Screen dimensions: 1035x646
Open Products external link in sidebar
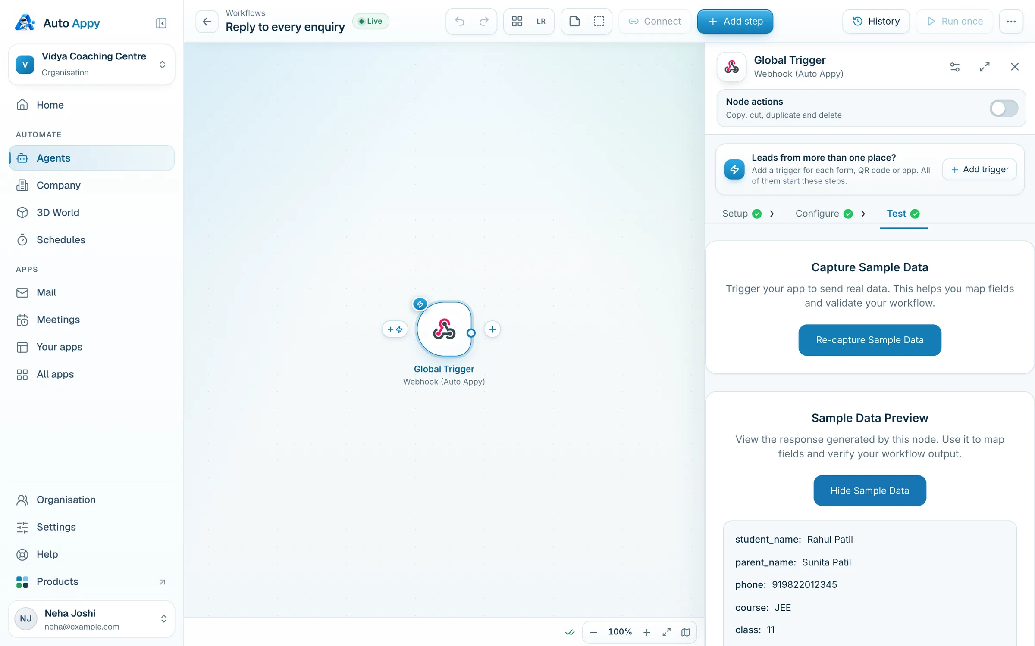(91, 581)
